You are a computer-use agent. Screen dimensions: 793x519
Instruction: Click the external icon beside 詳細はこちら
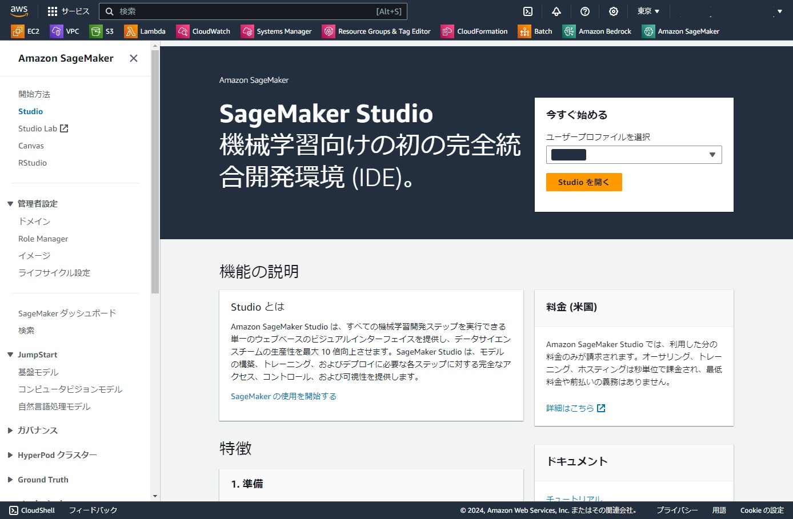[601, 408]
